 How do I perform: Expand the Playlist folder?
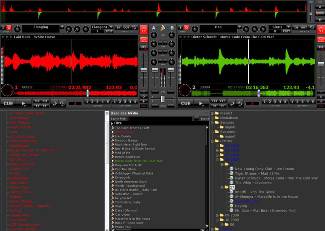[212, 113]
